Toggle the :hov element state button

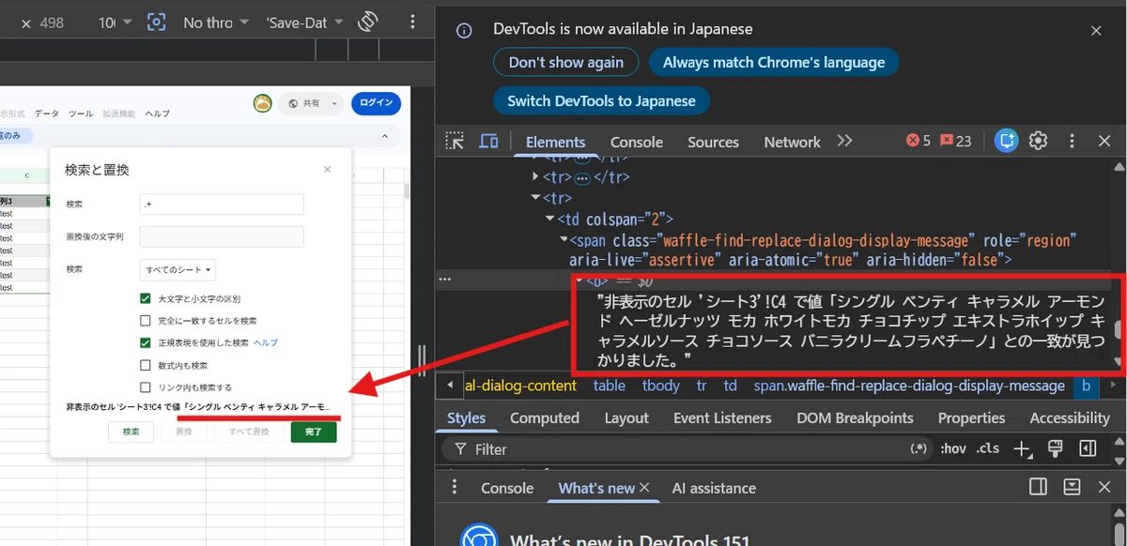(x=953, y=448)
